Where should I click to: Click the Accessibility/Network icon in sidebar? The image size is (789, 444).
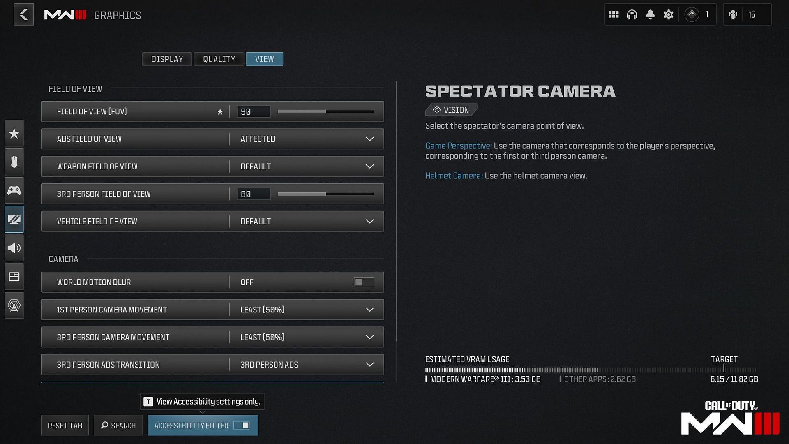click(14, 305)
